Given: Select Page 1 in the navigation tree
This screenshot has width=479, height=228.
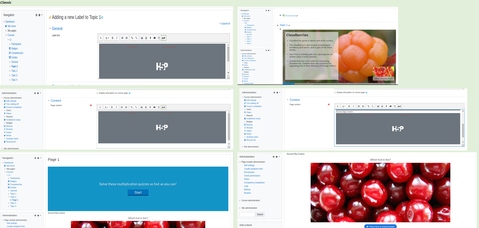Looking at the screenshot, I should tap(15, 200).
